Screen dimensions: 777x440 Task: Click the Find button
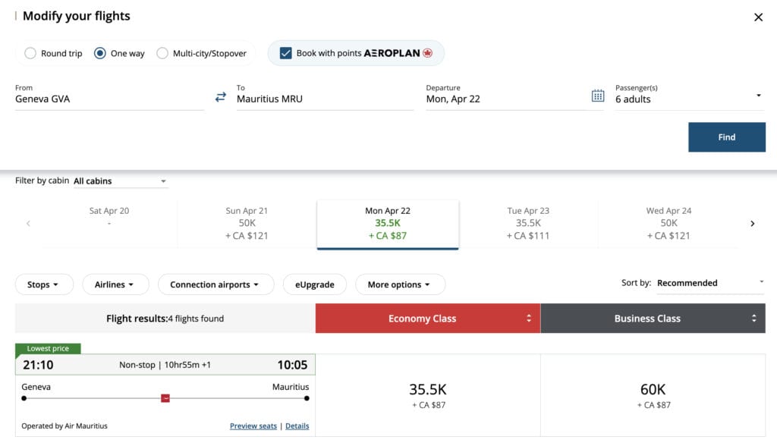point(726,137)
